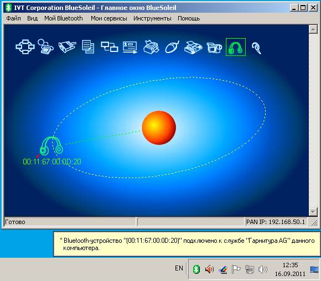
Task: Select the Human Interface Device mouse icon
Action: (172, 47)
